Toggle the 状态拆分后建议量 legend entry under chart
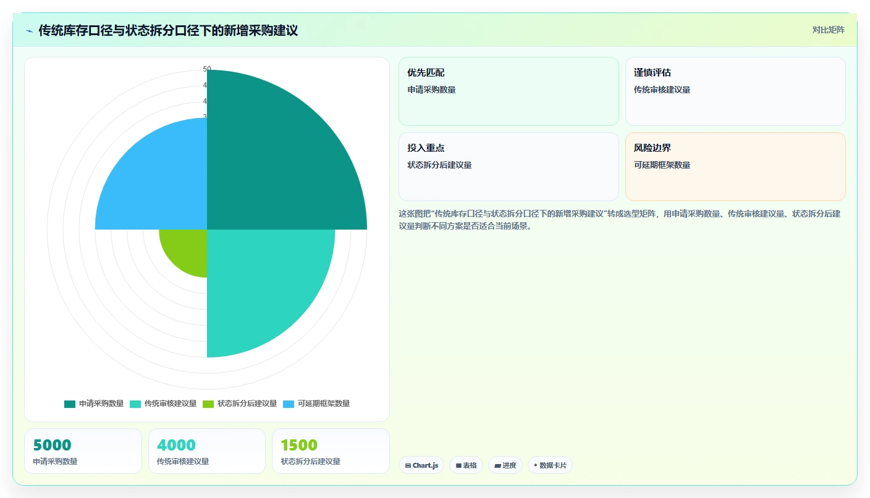 tap(240, 404)
